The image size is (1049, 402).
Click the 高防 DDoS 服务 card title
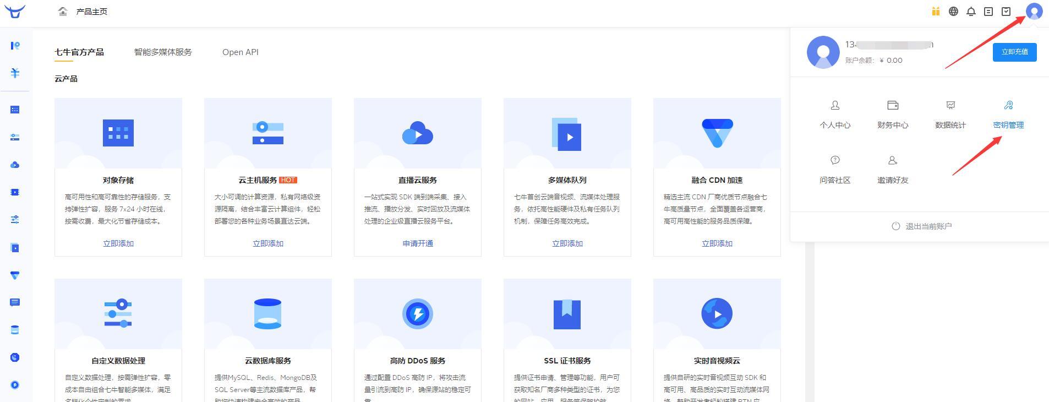(418, 361)
